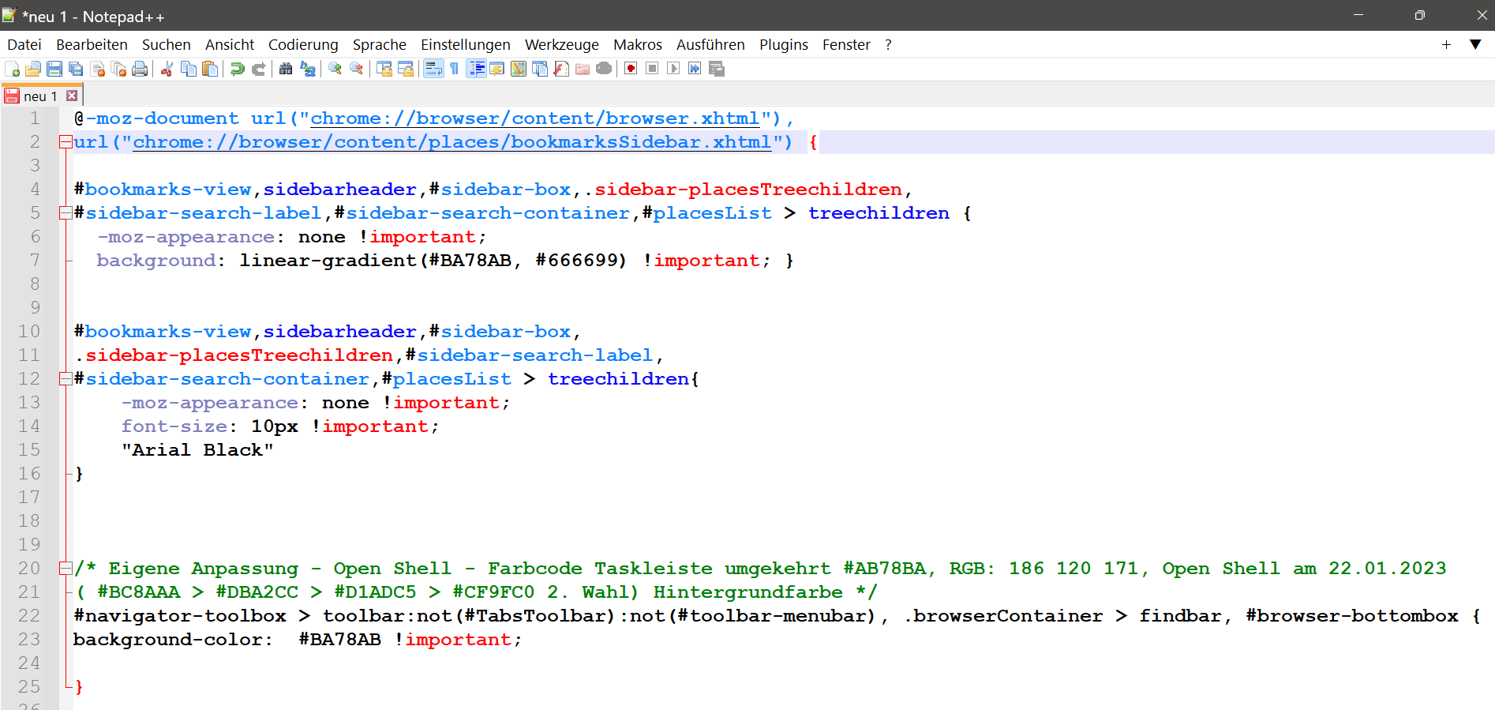Screen dimensions: 1495x710
Task: Toggle the indent guide button
Action: (477, 69)
